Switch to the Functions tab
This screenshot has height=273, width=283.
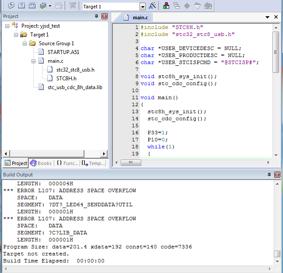67,163
